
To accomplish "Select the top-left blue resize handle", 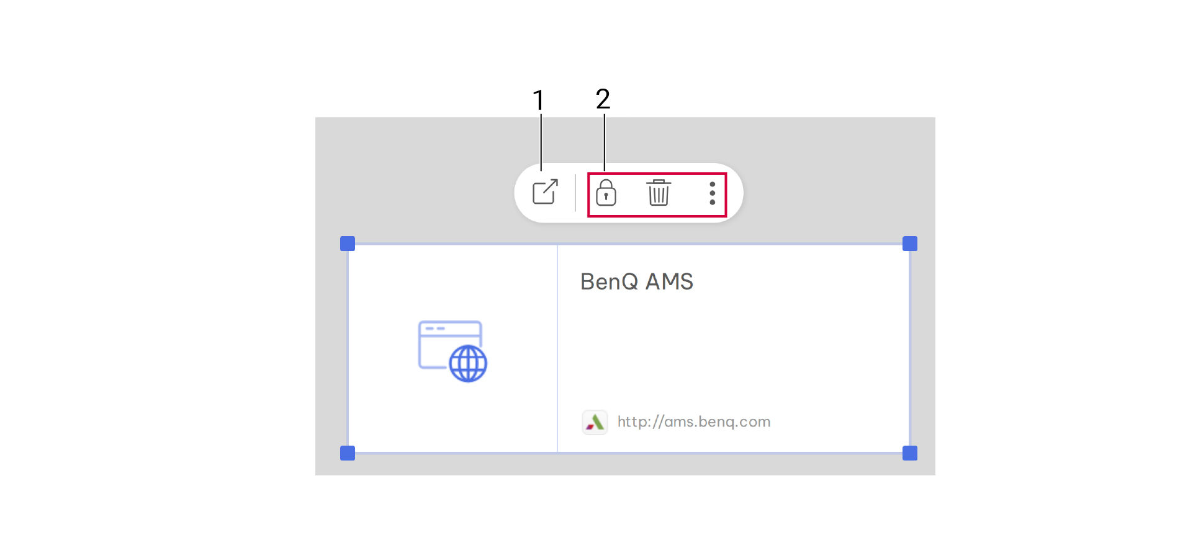I will pyautogui.click(x=348, y=244).
